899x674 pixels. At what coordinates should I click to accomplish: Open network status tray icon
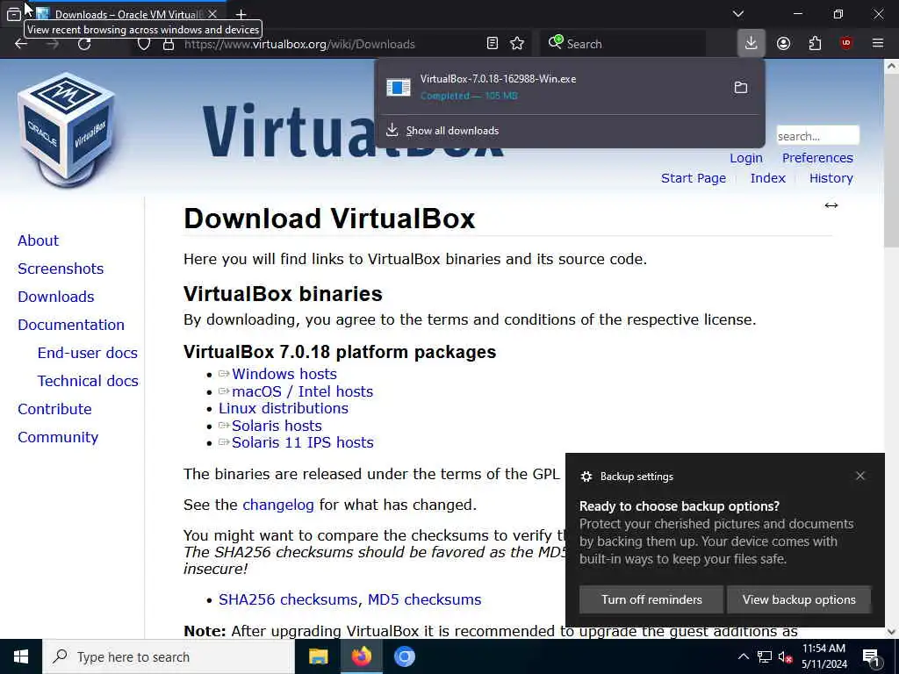pyautogui.click(x=765, y=657)
